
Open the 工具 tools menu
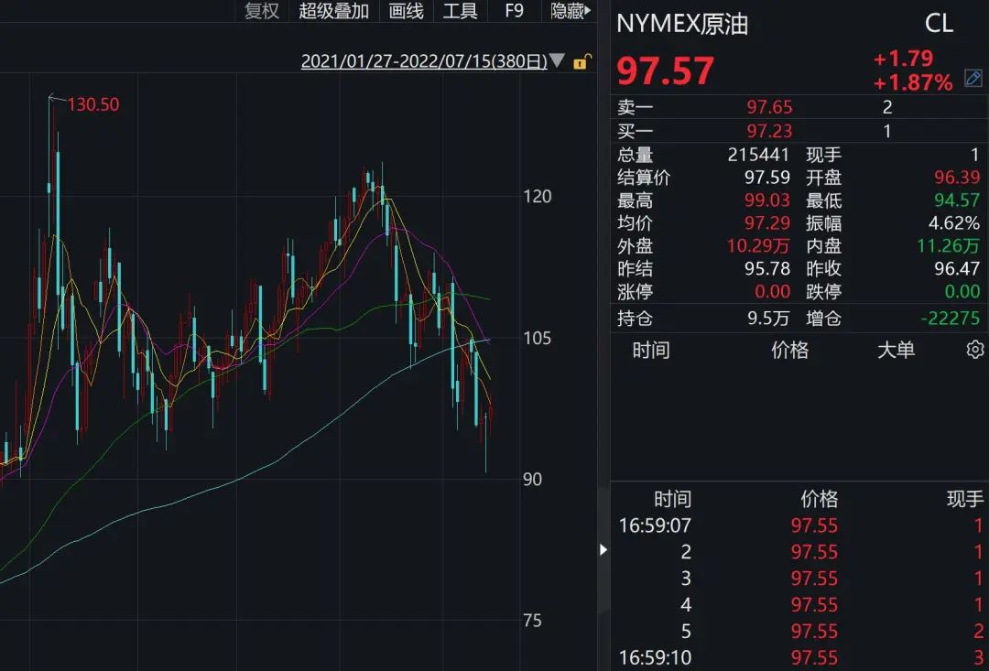pyautogui.click(x=460, y=12)
